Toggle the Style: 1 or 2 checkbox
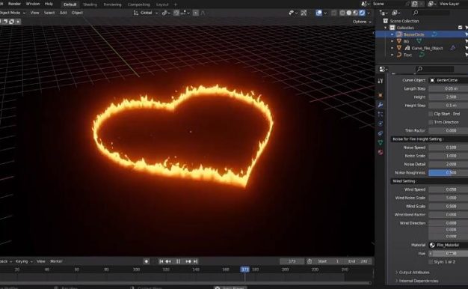 click(x=431, y=262)
